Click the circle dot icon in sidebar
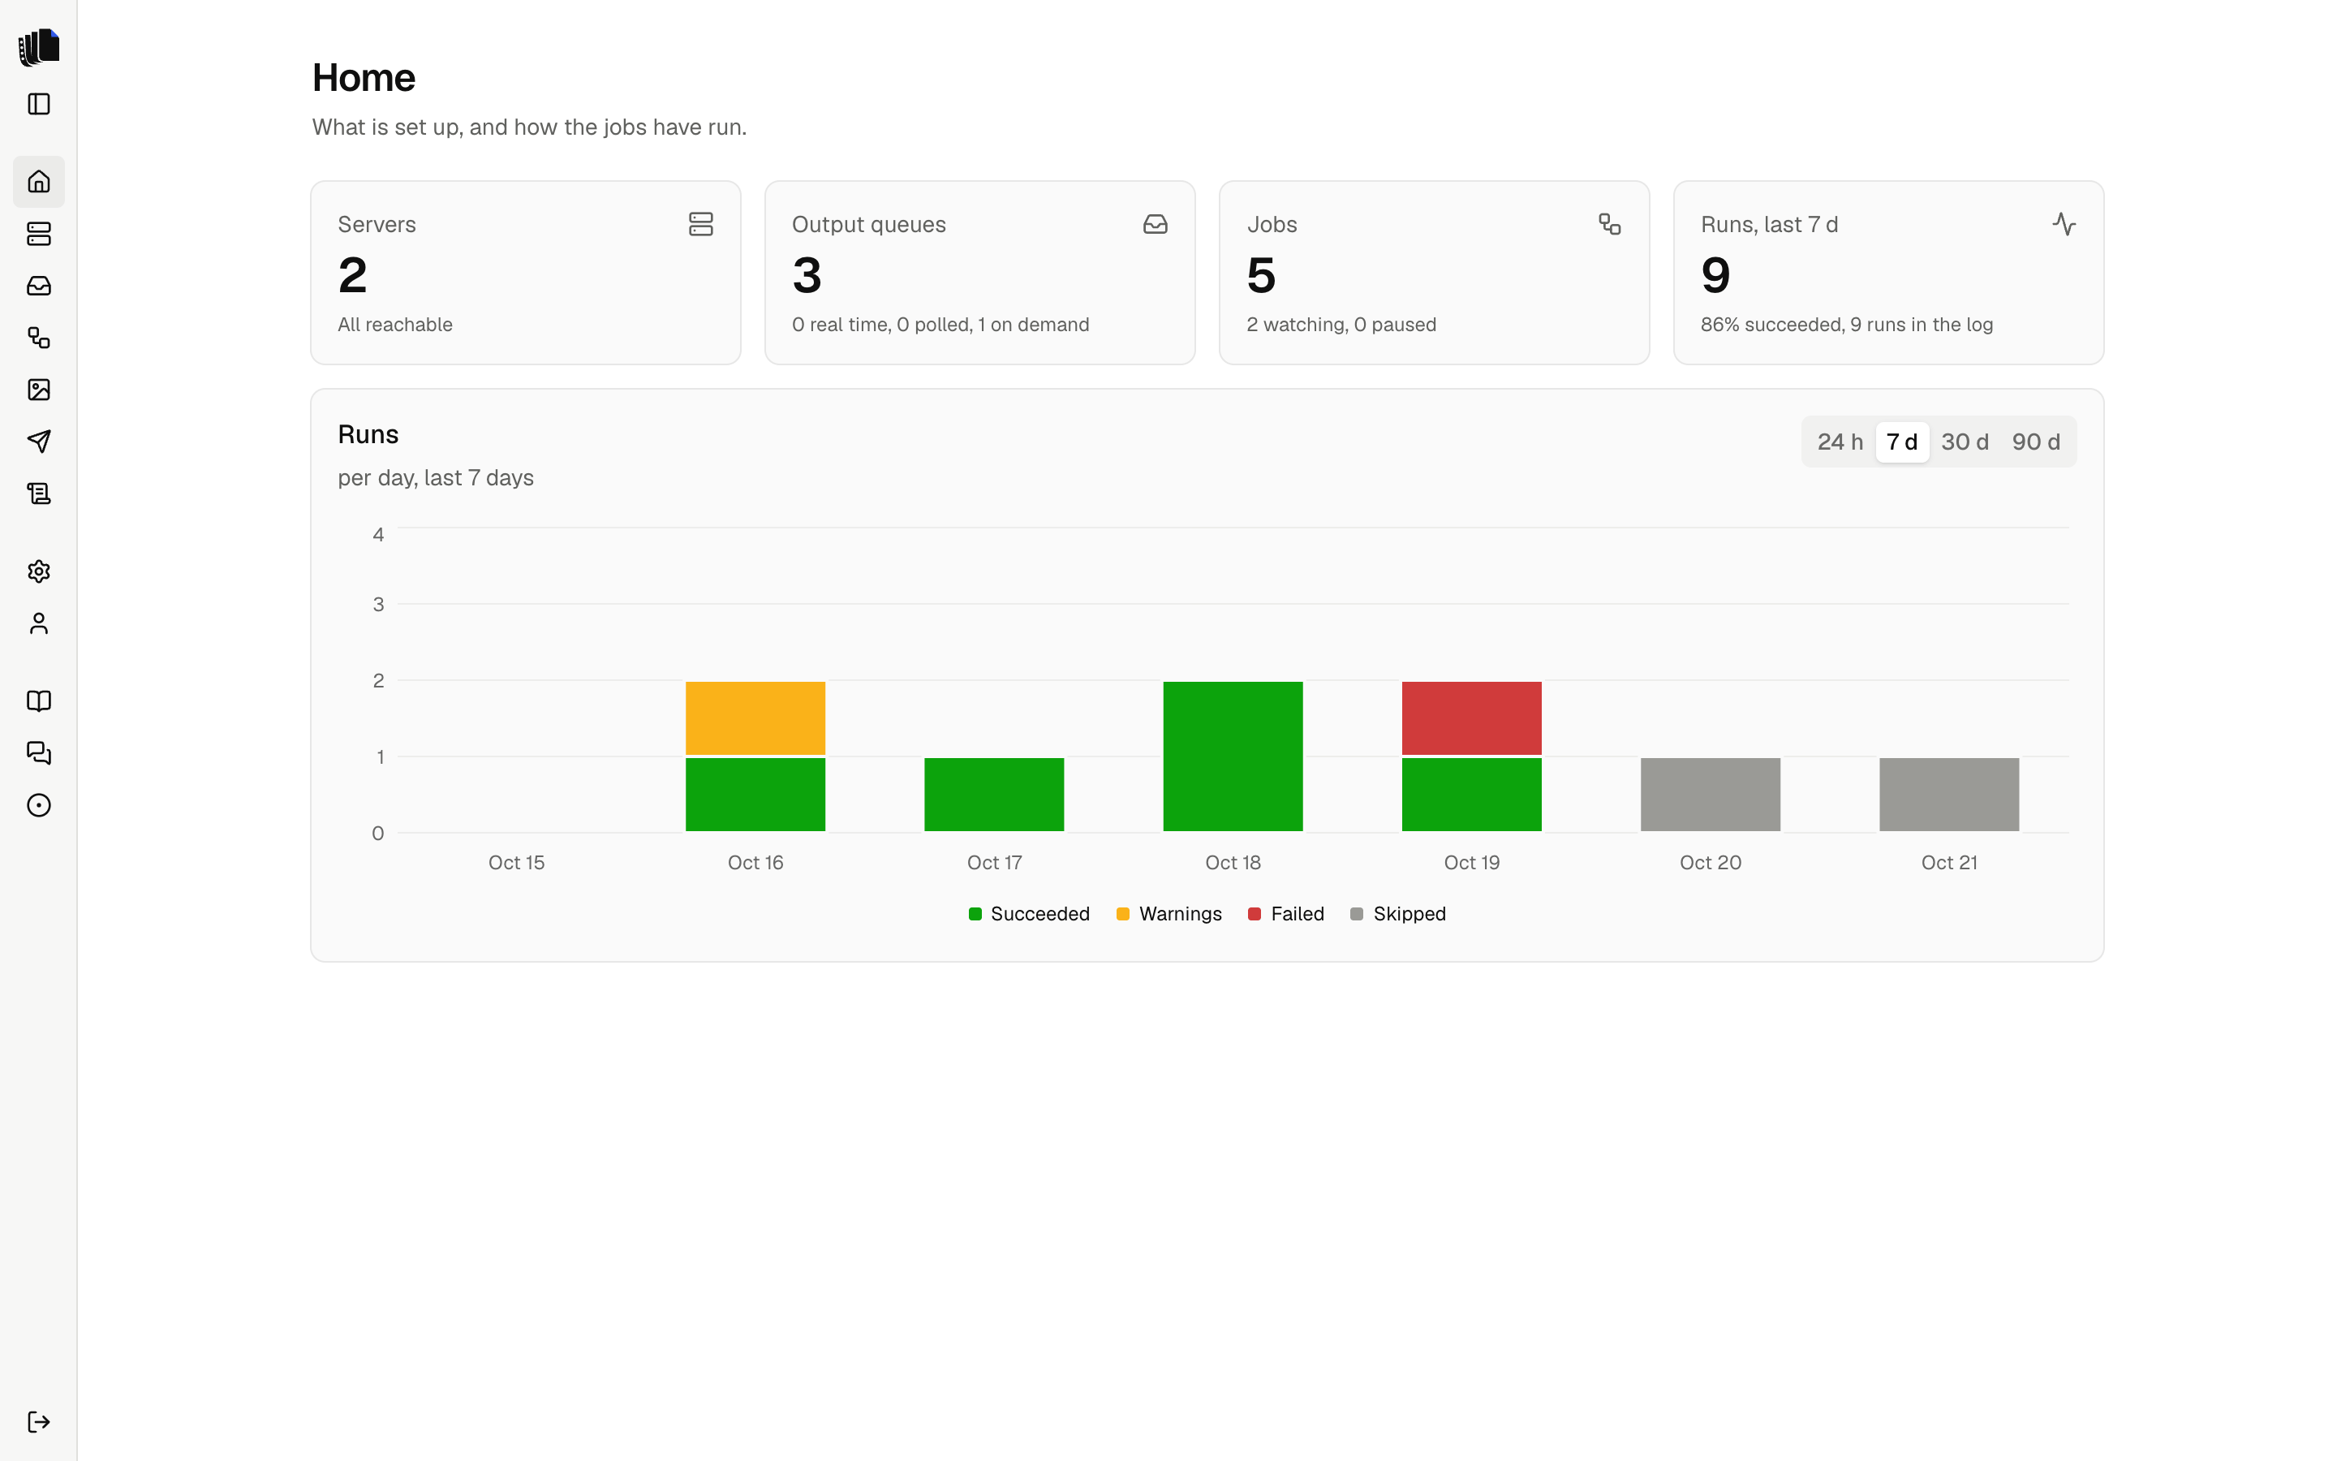The height and width of the screenshot is (1461, 2337). [x=39, y=806]
